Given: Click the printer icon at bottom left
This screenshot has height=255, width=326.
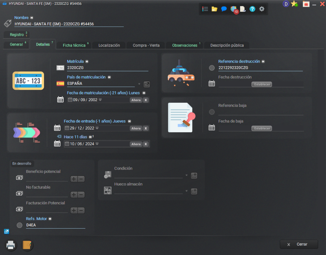Looking at the screenshot, I should 11,245.
